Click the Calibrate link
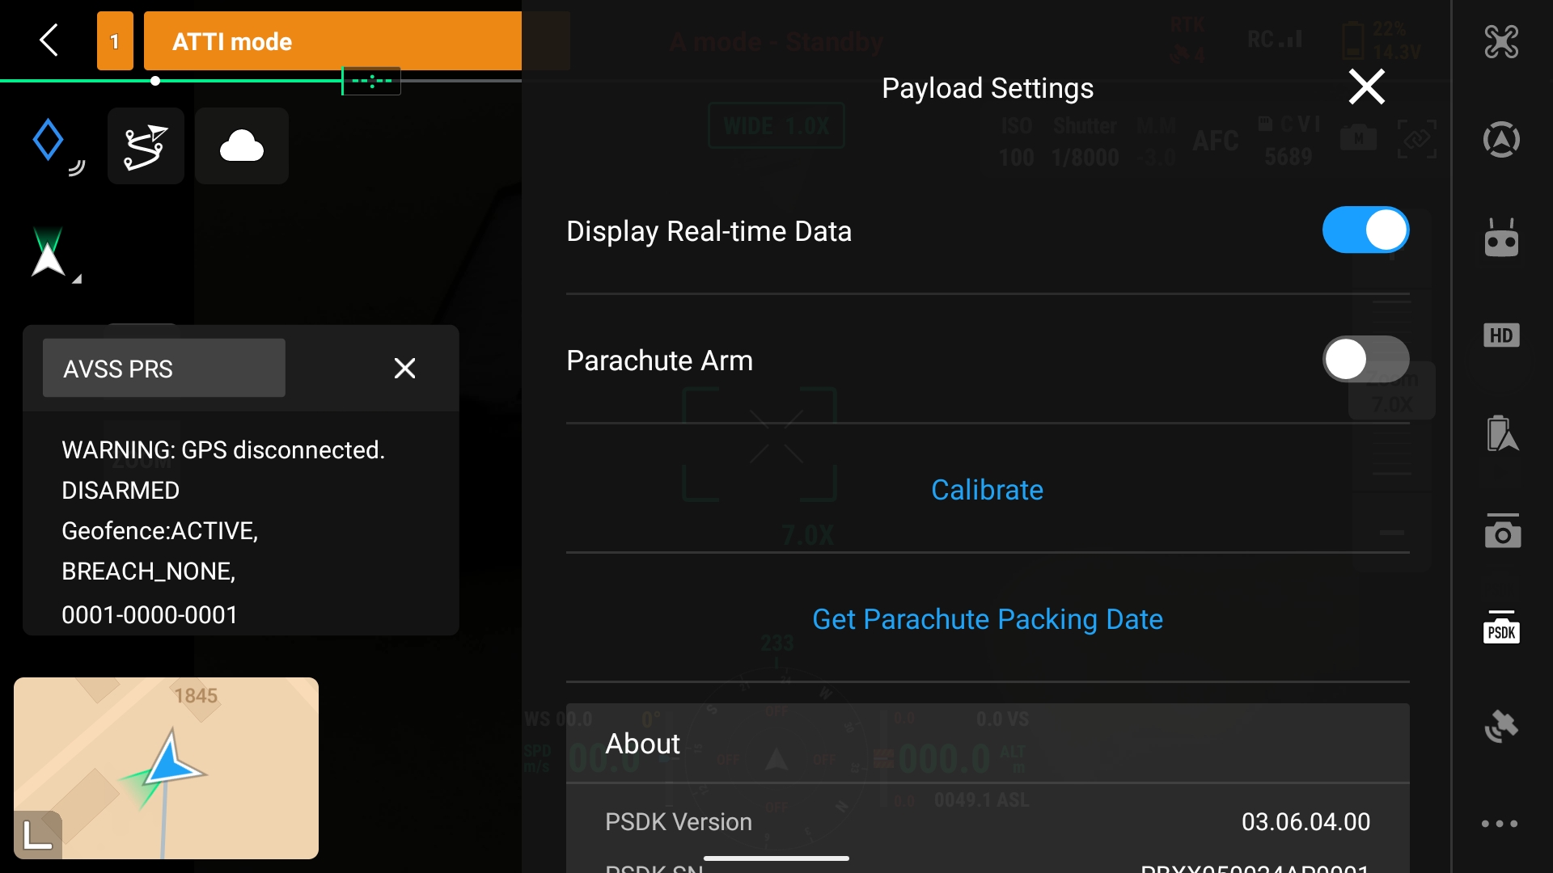Viewport: 1553px width, 873px height. 987,490
